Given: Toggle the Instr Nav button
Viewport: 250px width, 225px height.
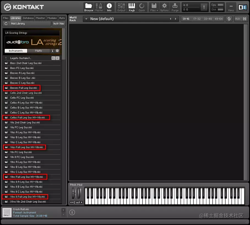Looking at the screenshot, I should coord(59,23).
